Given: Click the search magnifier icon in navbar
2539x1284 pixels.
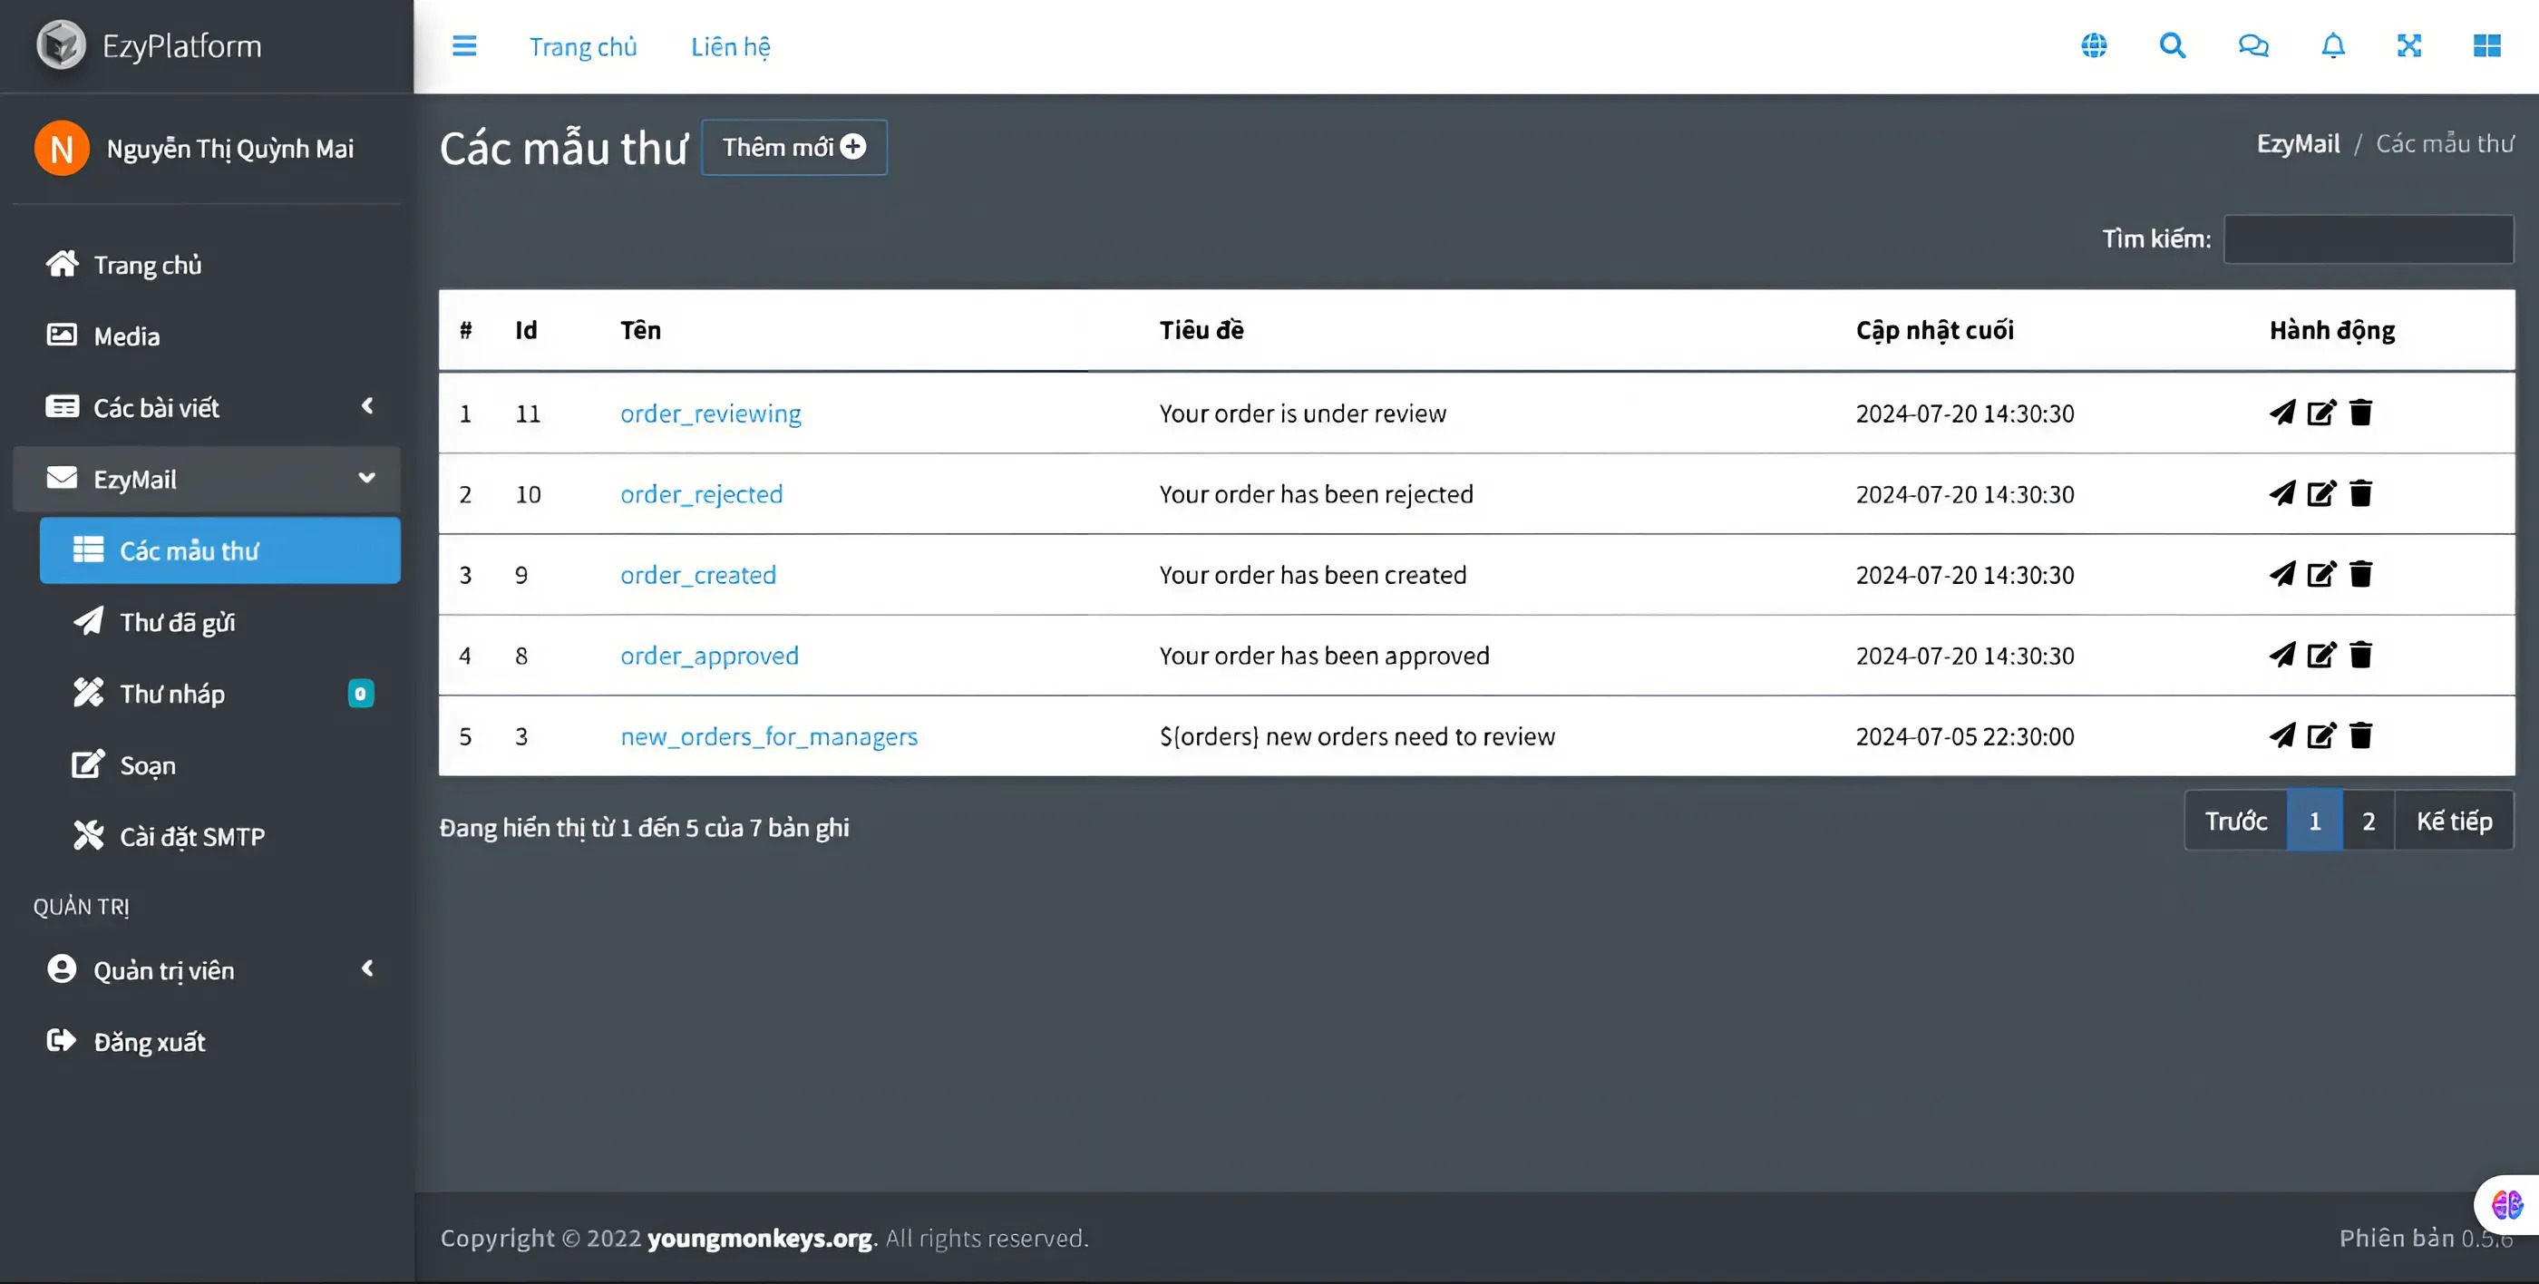Looking at the screenshot, I should (x=2173, y=45).
